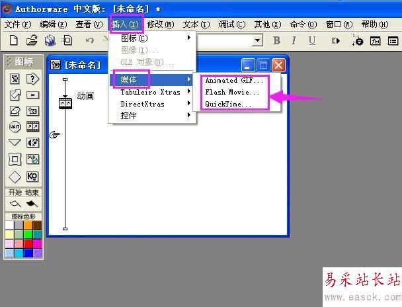
Task: Pick the white icon color swatch
Action: click(x=9, y=226)
